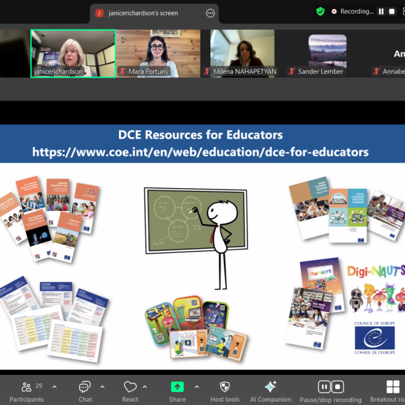This screenshot has width=405, height=405.
Task: Click the Recording status label
Action: point(357,12)
